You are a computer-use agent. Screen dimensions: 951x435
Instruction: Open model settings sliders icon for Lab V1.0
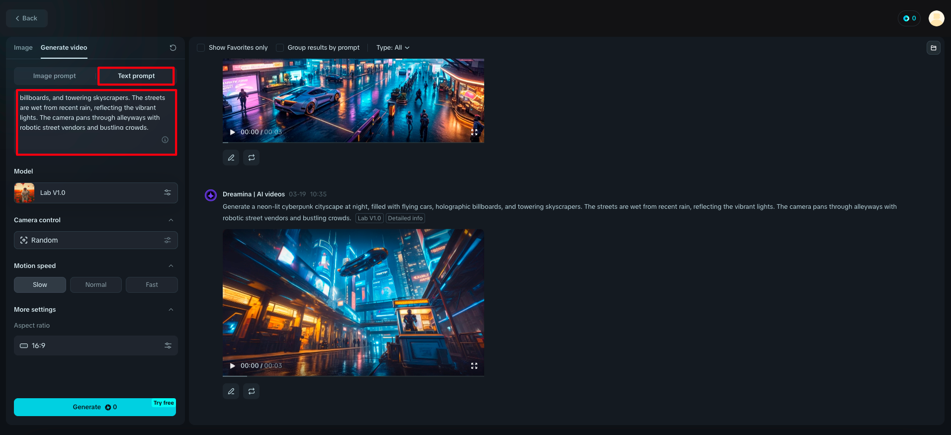168,192
